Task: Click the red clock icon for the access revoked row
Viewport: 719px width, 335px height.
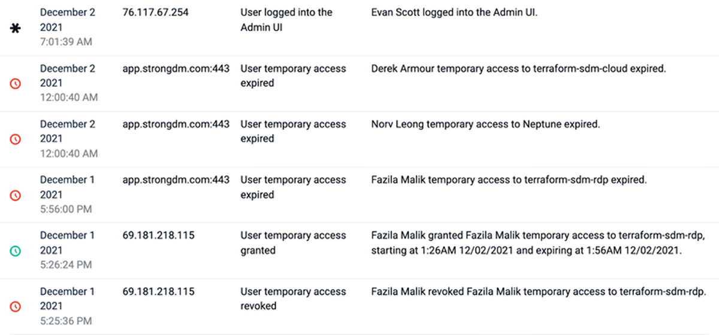Action: 16,306
